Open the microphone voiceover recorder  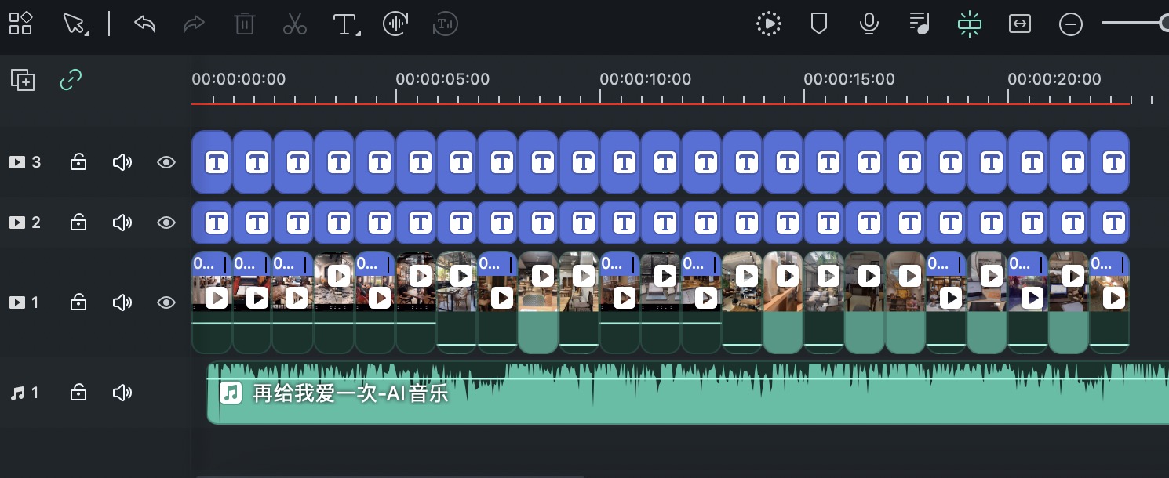pos(869,24)
